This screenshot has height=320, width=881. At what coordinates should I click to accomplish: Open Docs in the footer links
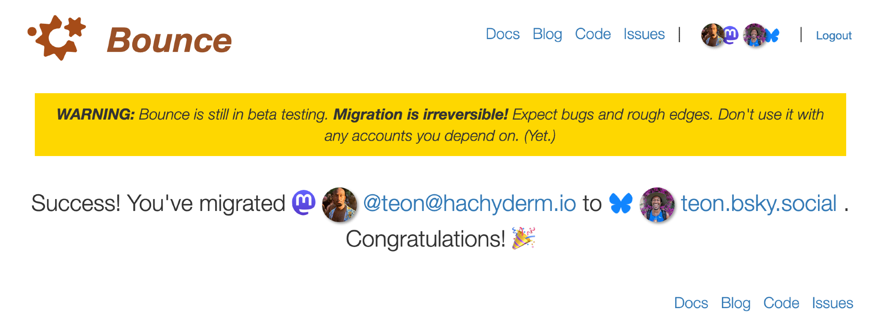coord(691,303)
